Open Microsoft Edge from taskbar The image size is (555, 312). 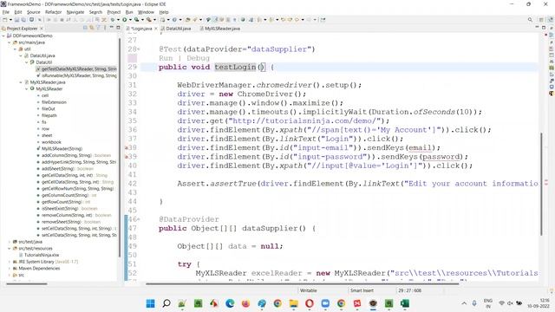pyautogui.click(x=230, y=303)
